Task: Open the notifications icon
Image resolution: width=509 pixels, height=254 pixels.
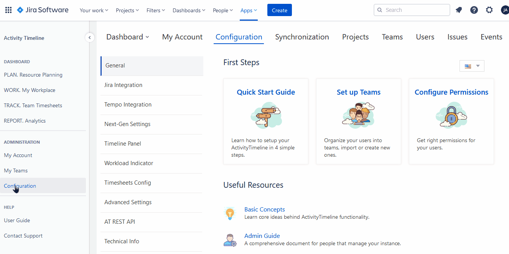Action: pyautogui.click(x=459, y=10)
